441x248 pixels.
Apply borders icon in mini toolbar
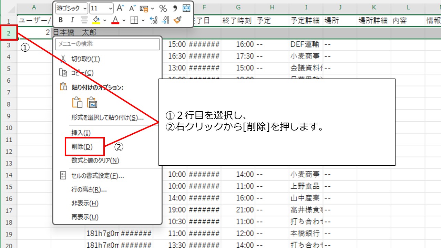[134, 20]
